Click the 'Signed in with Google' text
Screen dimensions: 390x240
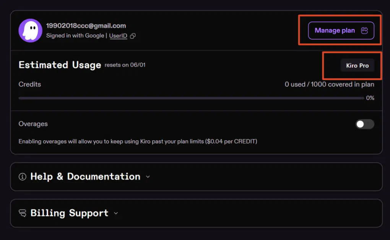(75, 36)
